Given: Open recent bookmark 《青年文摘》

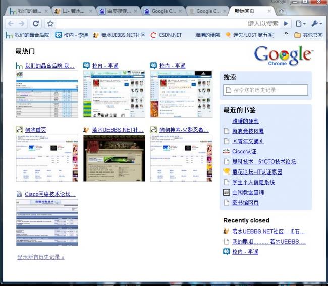Looking at the screenshot, I should 248,141.
